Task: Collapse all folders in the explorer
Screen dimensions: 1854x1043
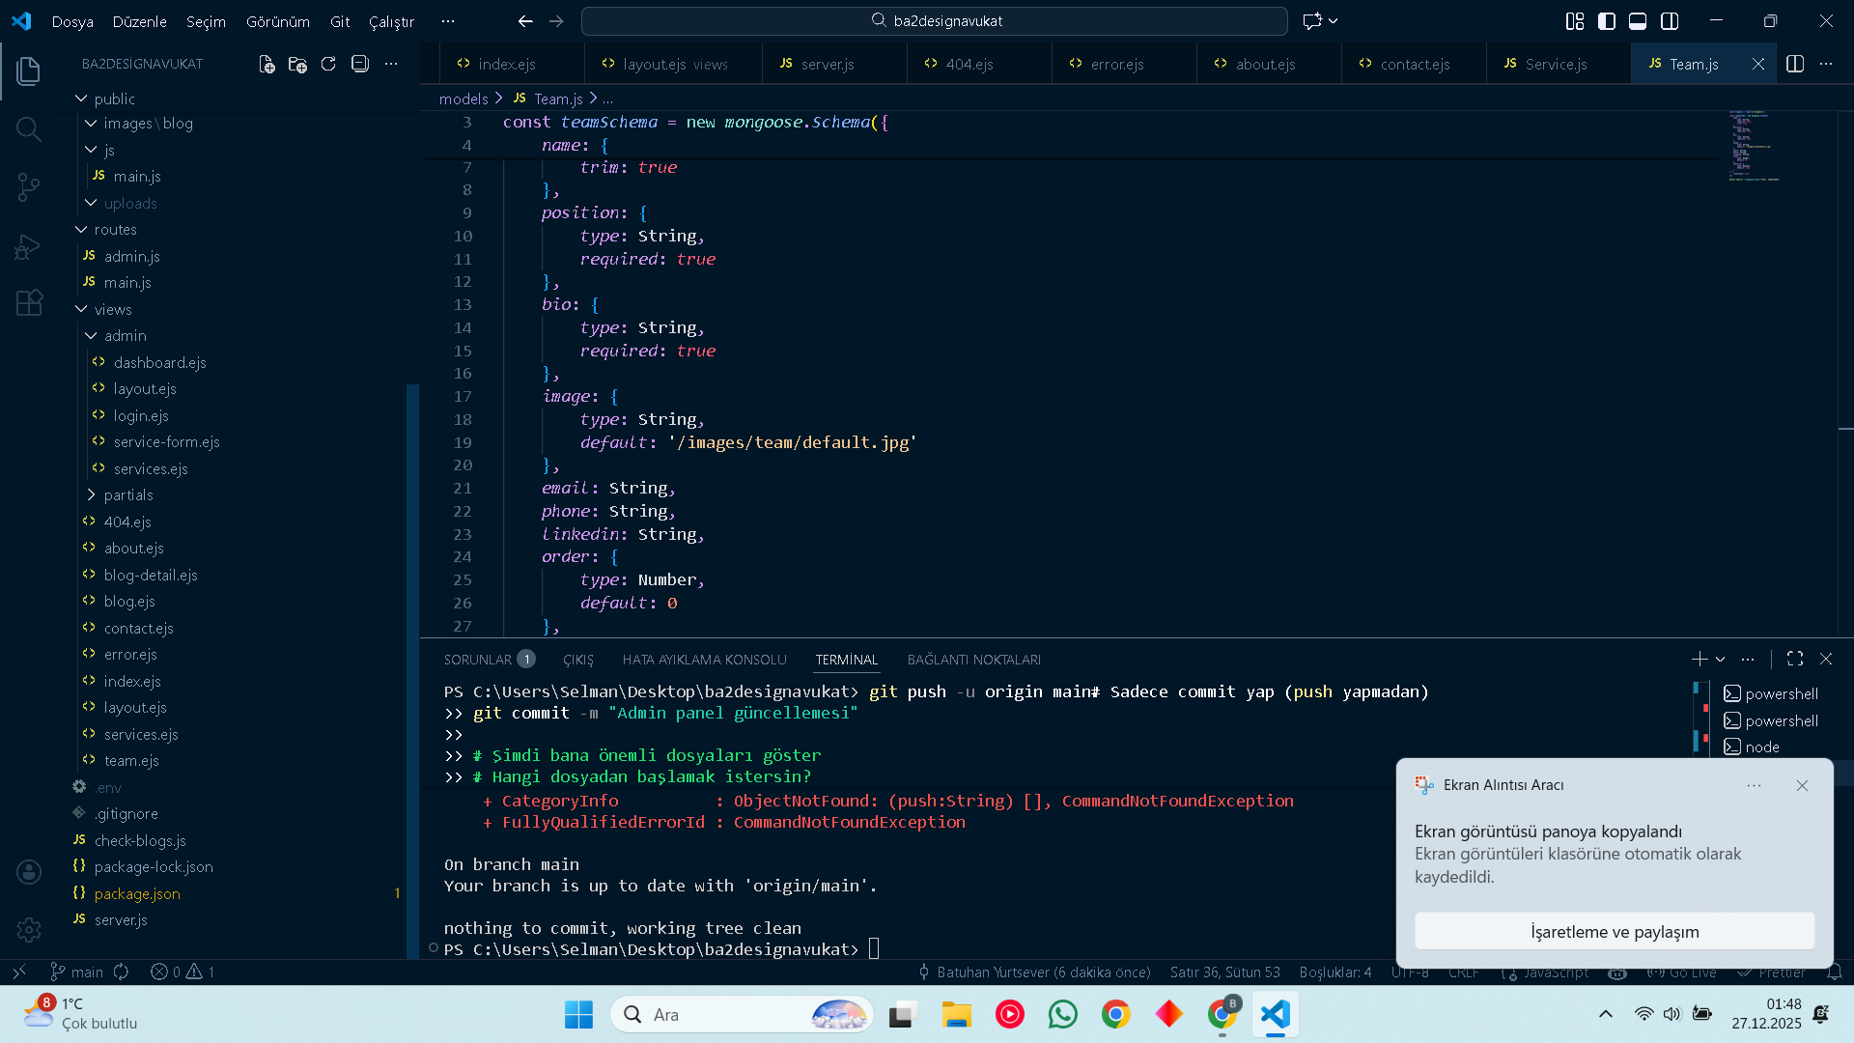Action: coord(360,64)
